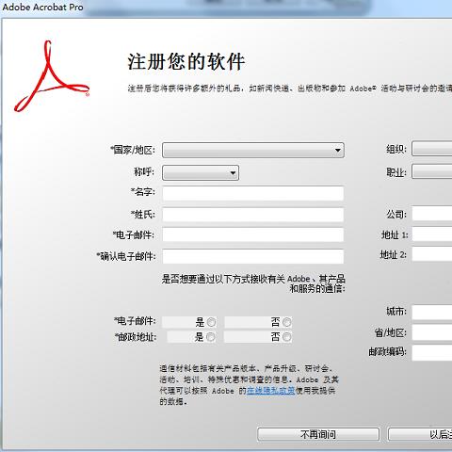Click the 地址 2 input field
Image resolution: width=452 pixels, height=452 pixels.
click(432, 254)
